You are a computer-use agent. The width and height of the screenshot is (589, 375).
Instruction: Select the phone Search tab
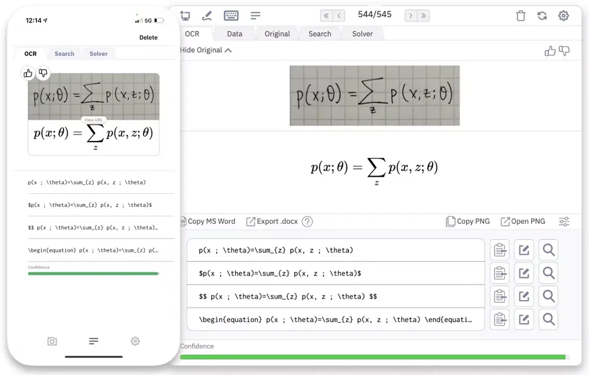tap(64, 53)
